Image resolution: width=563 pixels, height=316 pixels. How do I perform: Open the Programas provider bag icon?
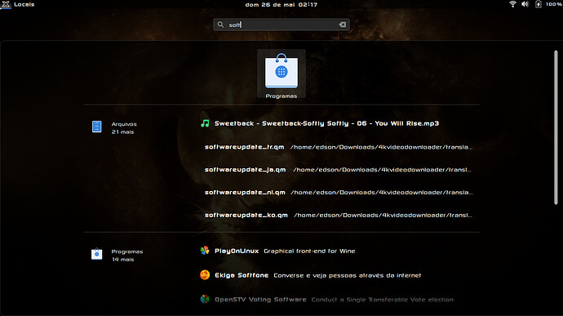[x=96, y=254]
